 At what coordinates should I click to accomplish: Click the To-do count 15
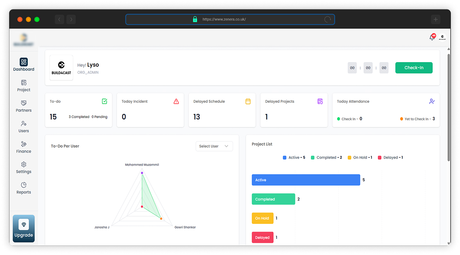pos(53,117)
